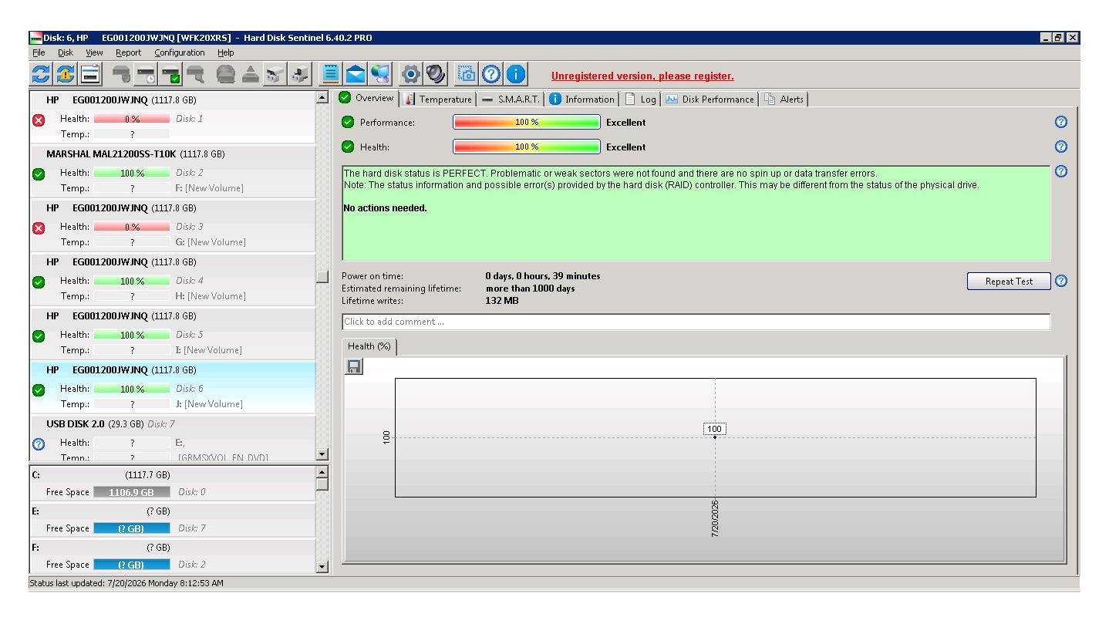Click the 'Click to add comment' field
1109x624 pixels.
(696, 322)
